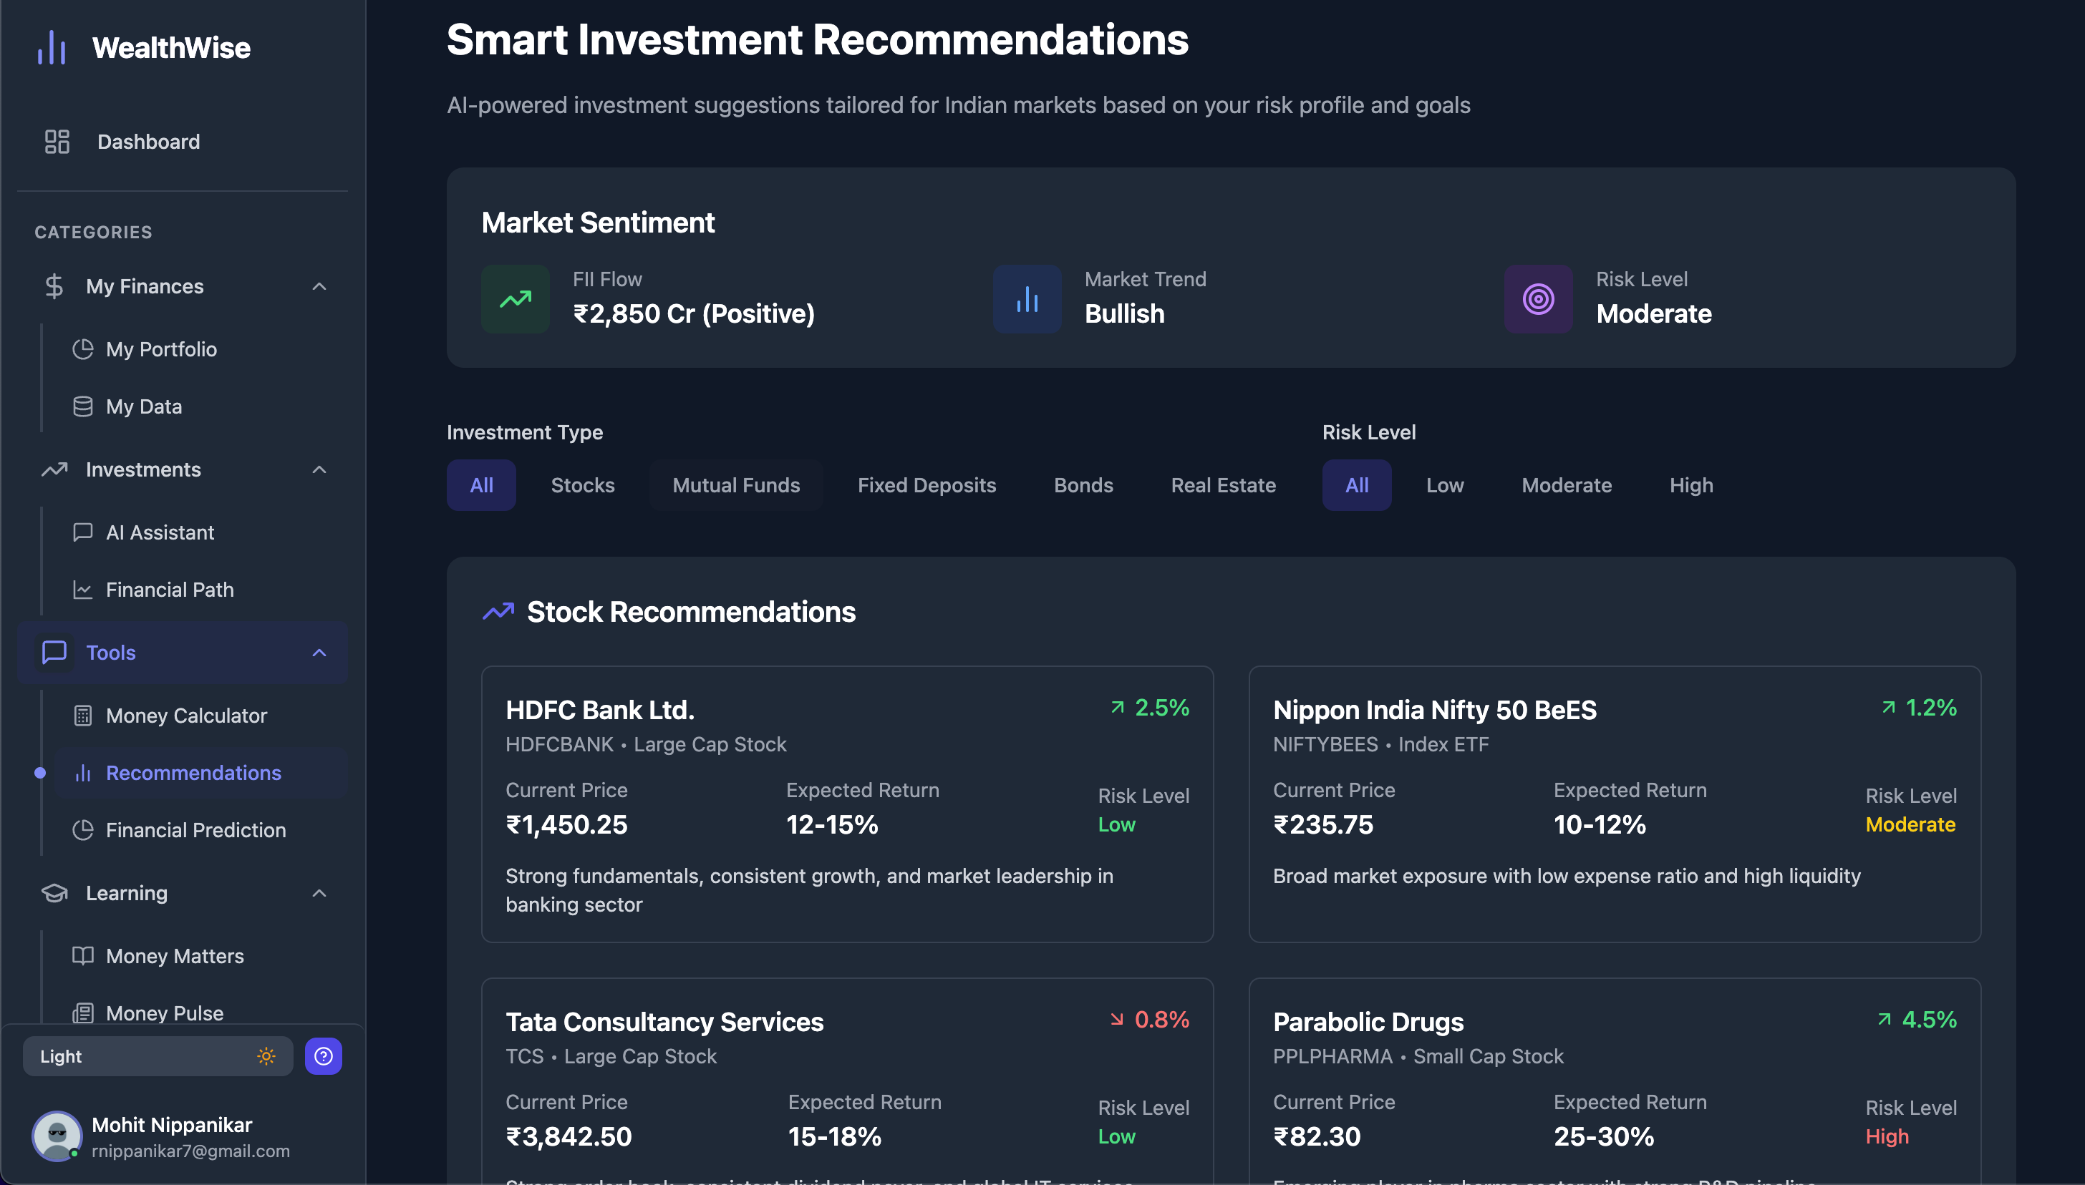Screen dimensions: 2085x1185
Task: Toggle the Light theme switch
Action: (x=157, y=1055)
